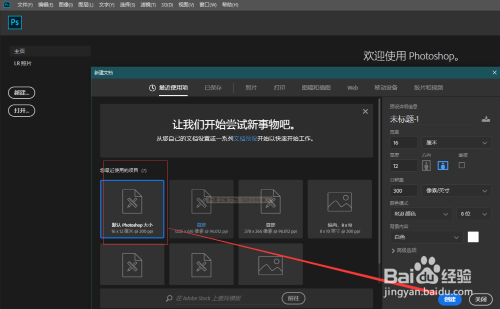Image resolution: width=500 pixels, height=309 pixels.
Task: Click height input field showing 12
Action: point(403,166)
